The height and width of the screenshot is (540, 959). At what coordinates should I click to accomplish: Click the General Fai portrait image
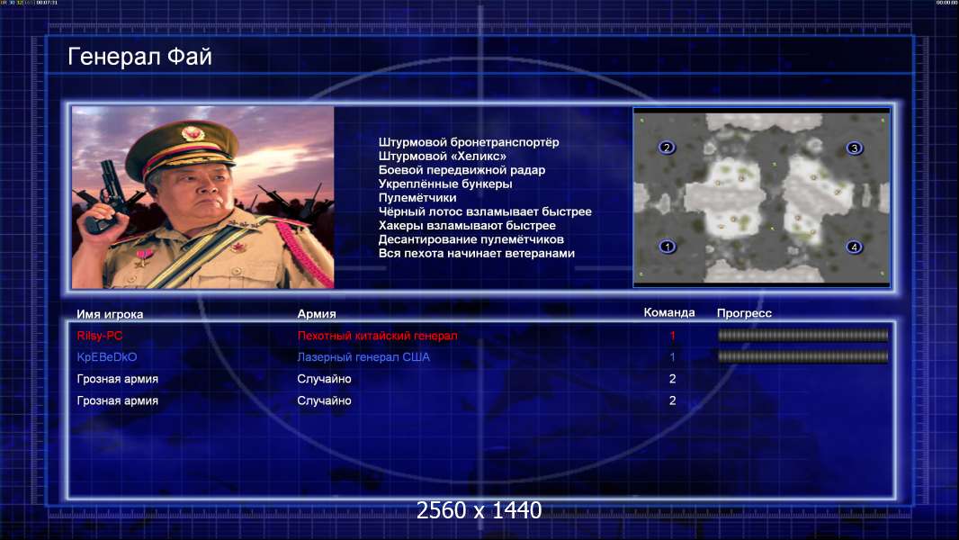tap(203, 197)
